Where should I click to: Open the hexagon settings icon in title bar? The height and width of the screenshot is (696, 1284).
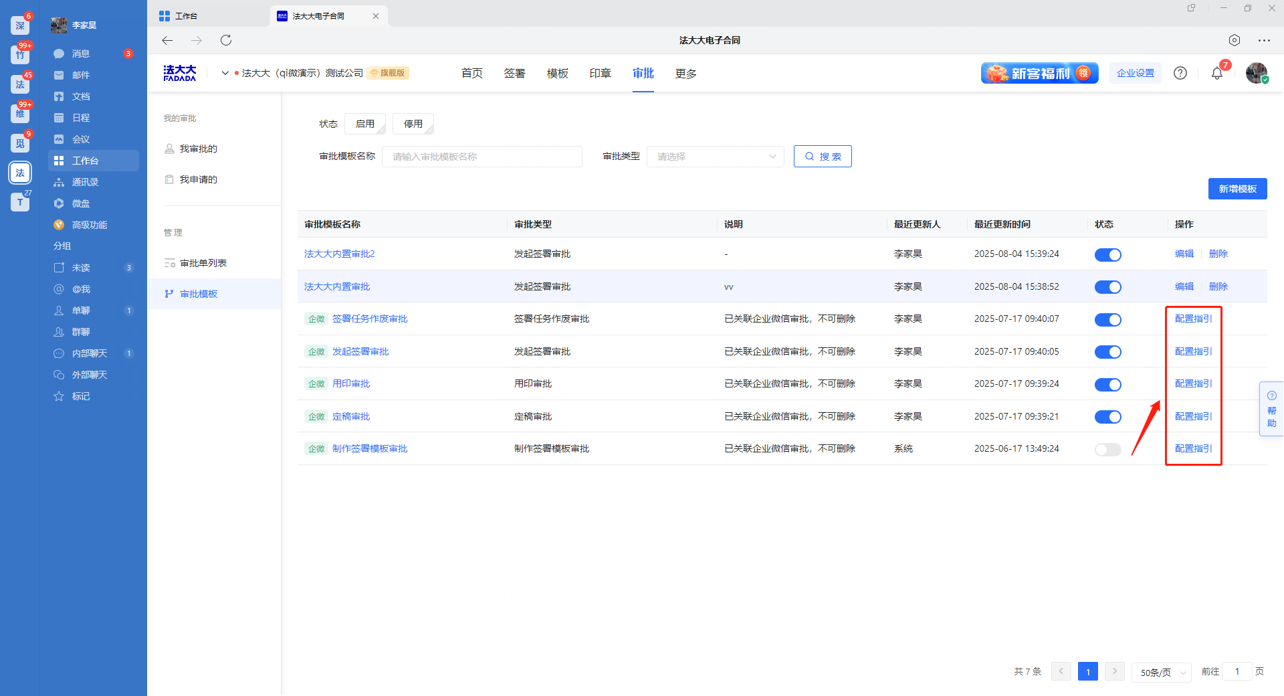click(1235, 40)
